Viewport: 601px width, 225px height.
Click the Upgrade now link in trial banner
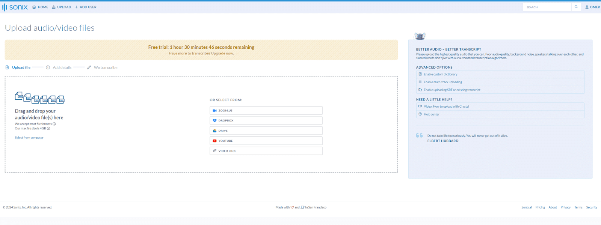(x=201, y=54)
